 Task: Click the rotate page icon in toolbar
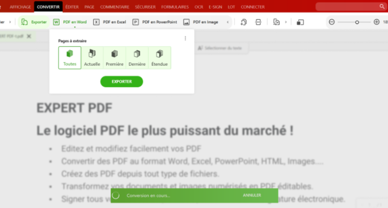[244, 22]
